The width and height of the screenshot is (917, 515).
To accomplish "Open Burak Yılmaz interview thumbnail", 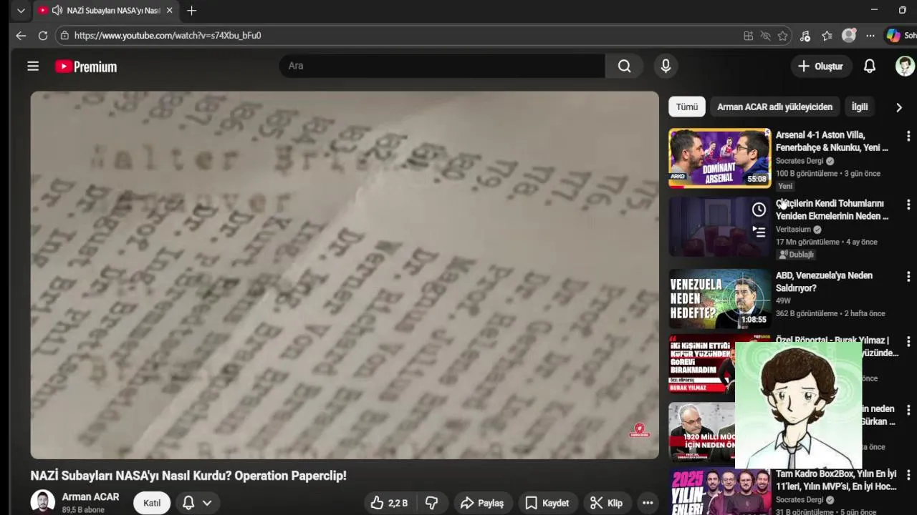I will tap(702, 364).
